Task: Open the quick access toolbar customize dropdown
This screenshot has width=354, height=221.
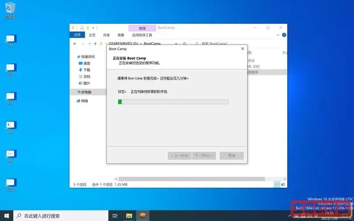Action: click(x=93, y=28)
